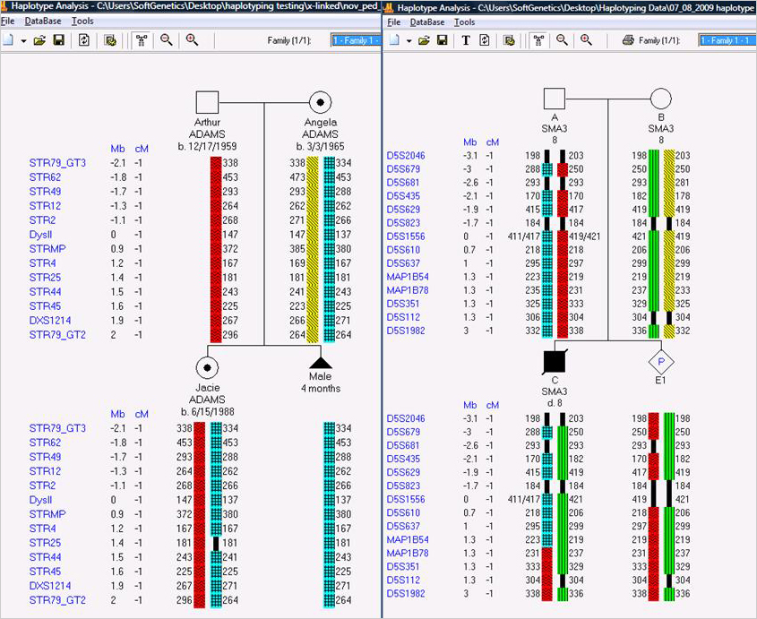Click Arthur Adams red haplotype bar

point(216,249)
